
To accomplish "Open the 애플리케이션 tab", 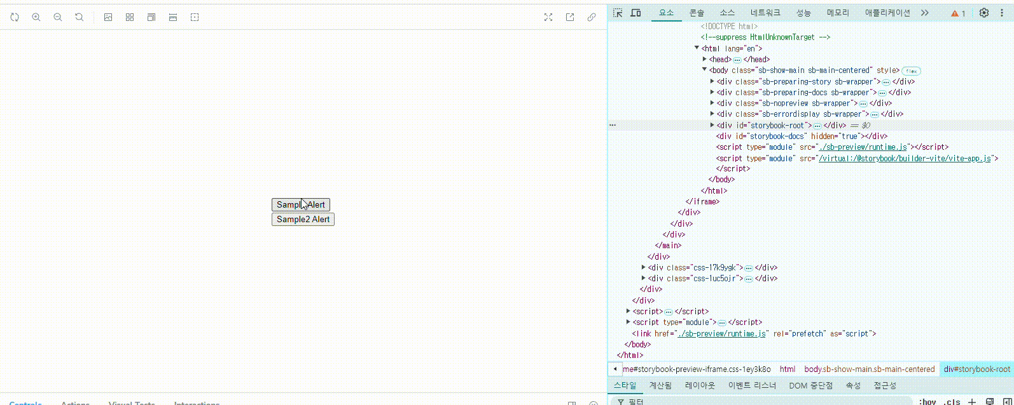I will [x=887, y=13].
